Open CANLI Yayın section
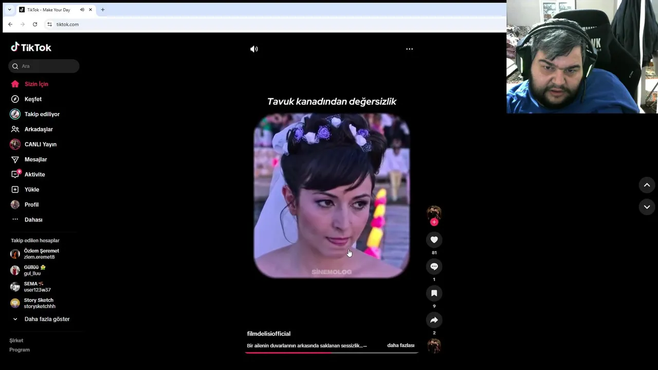The height and width of the screenshot is (370, 658). pos(34,144)
